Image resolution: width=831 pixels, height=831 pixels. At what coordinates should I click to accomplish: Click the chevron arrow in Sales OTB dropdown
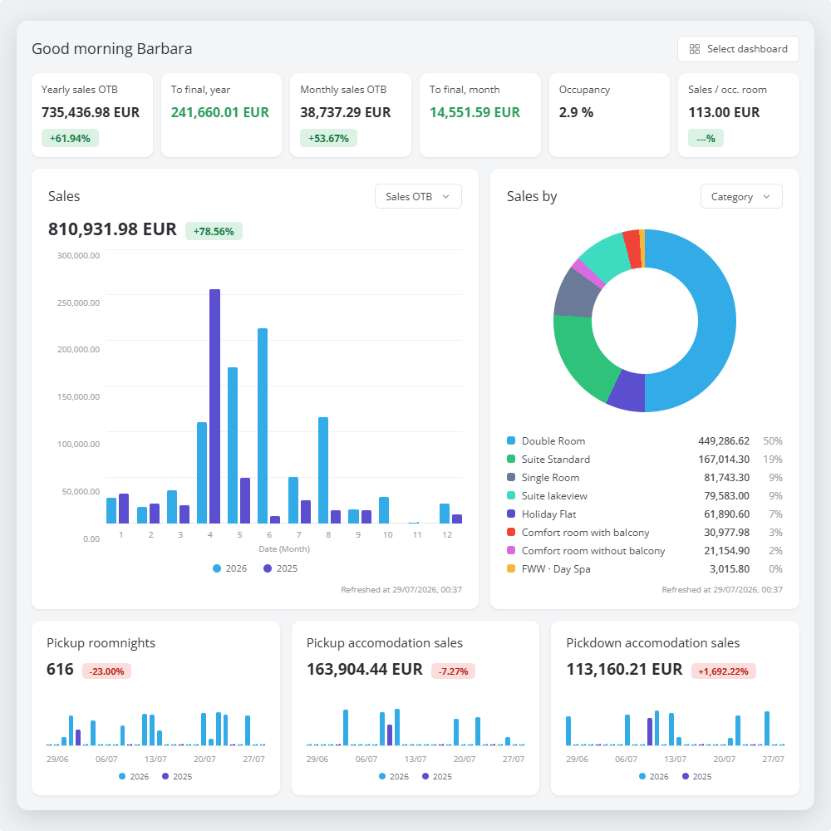coord(445,197)
